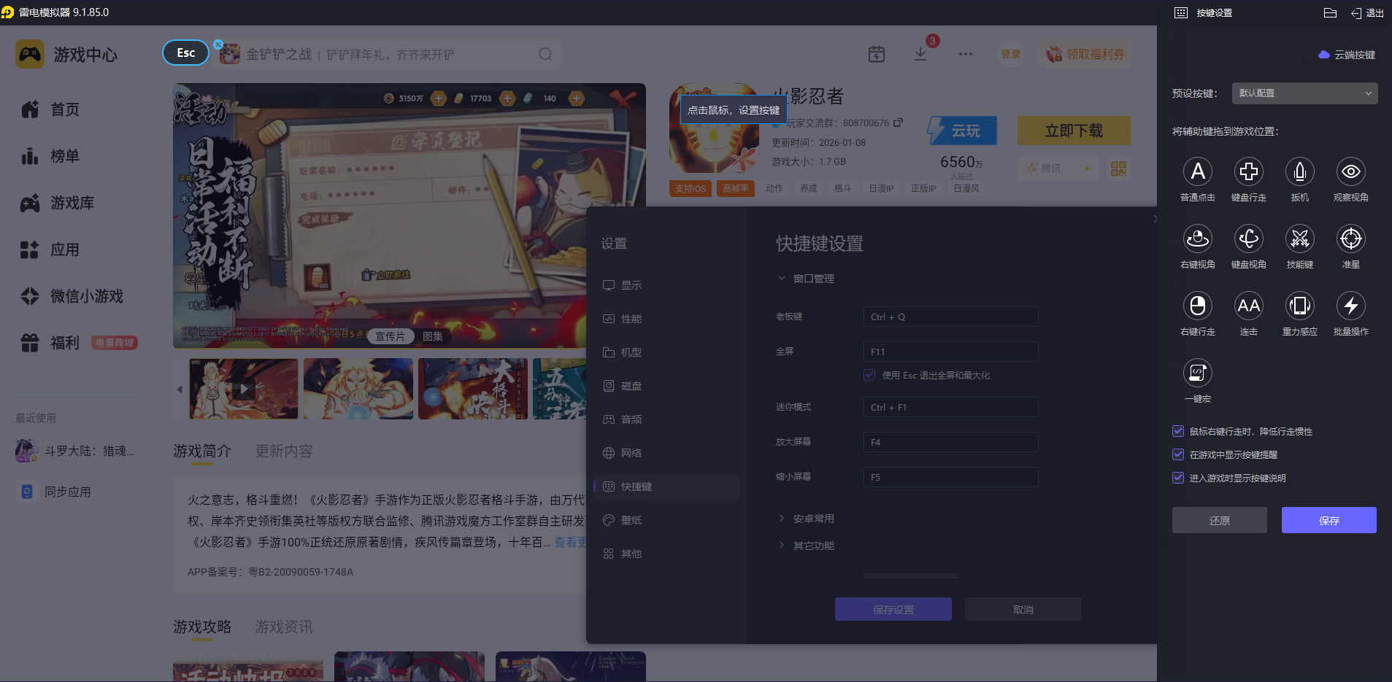Image resolution: width=1392 pixels, height=682 pixels.
Task: Click the 保存 button in key settings
Action: (x=1329, y=520)
